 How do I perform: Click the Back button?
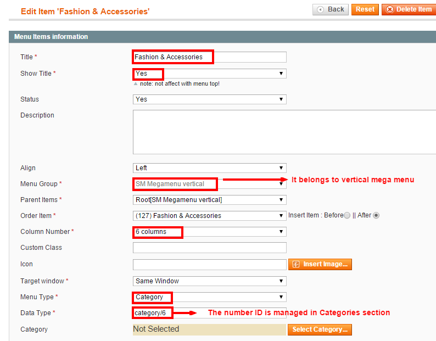[331, 9]
